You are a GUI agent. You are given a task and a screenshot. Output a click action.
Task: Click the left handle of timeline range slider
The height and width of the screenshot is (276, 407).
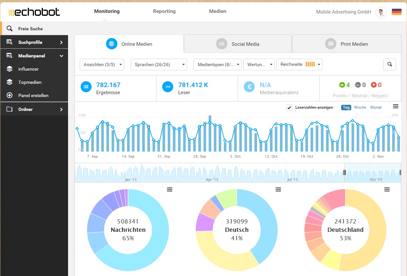344,172
